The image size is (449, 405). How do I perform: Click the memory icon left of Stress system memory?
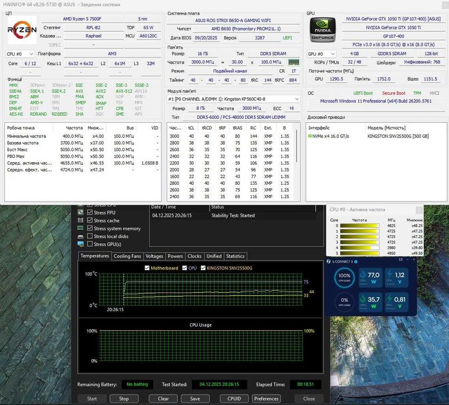tap(81, 228)
